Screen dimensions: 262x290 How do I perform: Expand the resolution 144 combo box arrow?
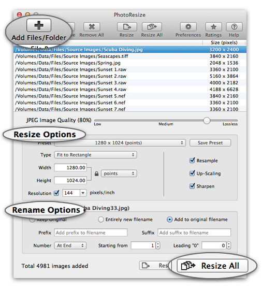(83, 193)
